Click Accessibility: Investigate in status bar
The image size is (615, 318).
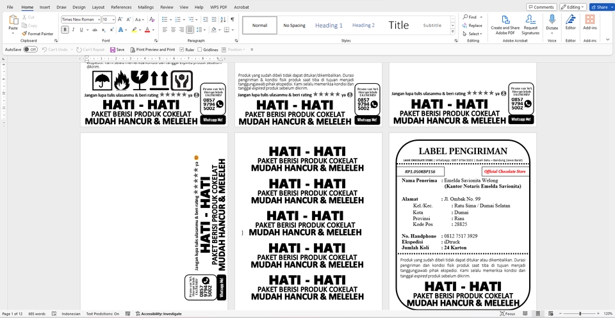click(x=158, y=314)
